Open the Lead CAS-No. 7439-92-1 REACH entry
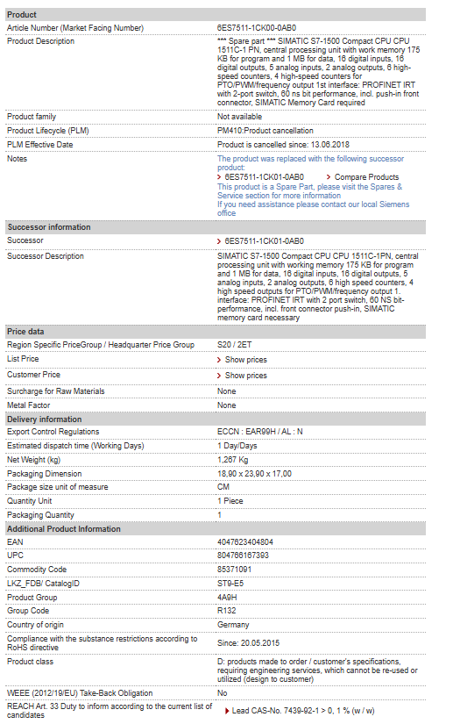Screen dimensions: 453x724 (x=303, y=711)
